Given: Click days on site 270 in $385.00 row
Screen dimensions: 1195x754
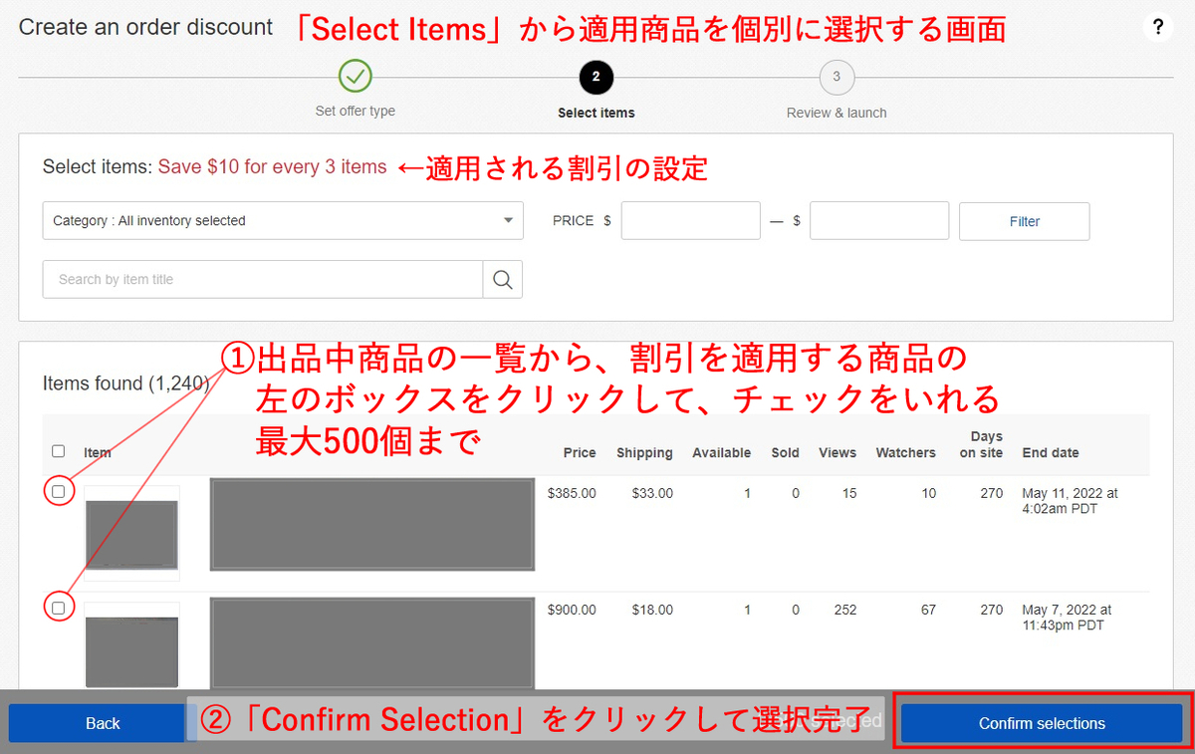Looking at the screenshot, I should click(x=992, y=493).
